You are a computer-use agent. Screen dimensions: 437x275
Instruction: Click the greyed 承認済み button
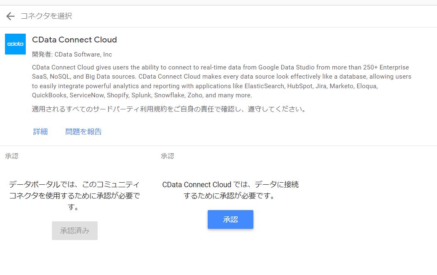tap(75, 230)
